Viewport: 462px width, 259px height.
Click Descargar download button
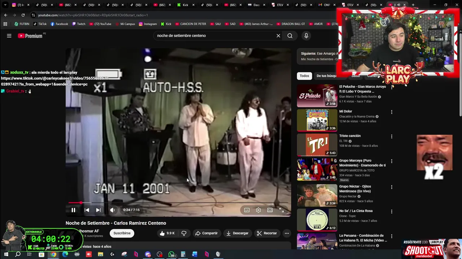[237, 233]
